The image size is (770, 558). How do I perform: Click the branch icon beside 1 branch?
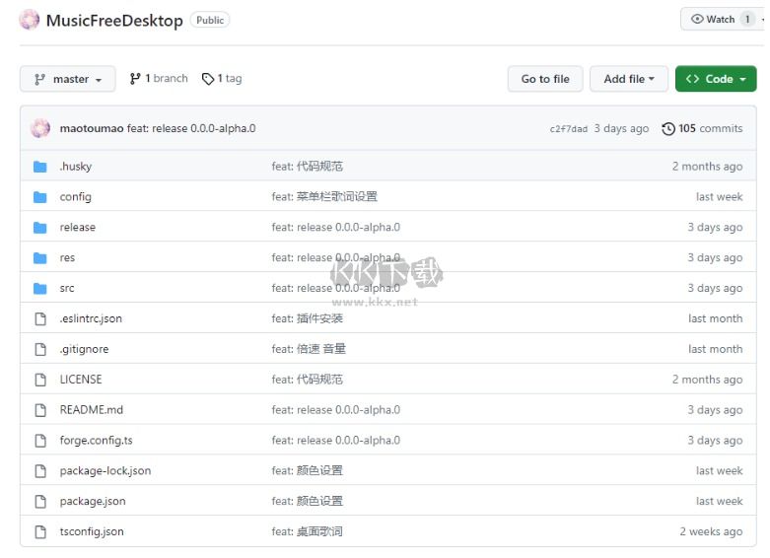tap(135, 79)
